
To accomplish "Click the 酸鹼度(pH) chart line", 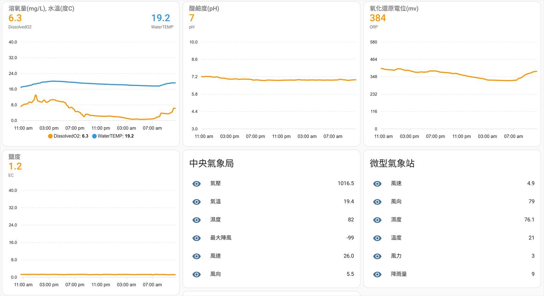I will [280, 80].
